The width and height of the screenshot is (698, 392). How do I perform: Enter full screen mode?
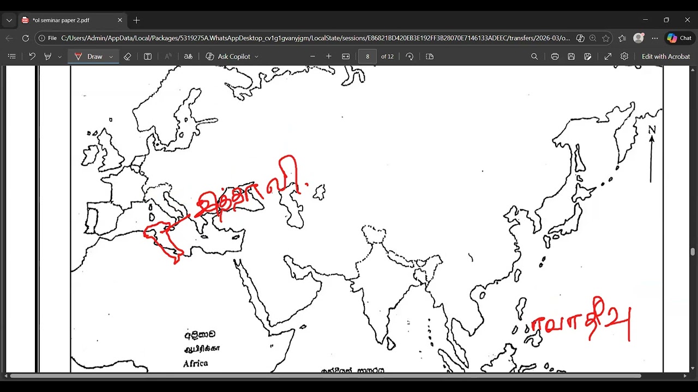click(608, 57)
